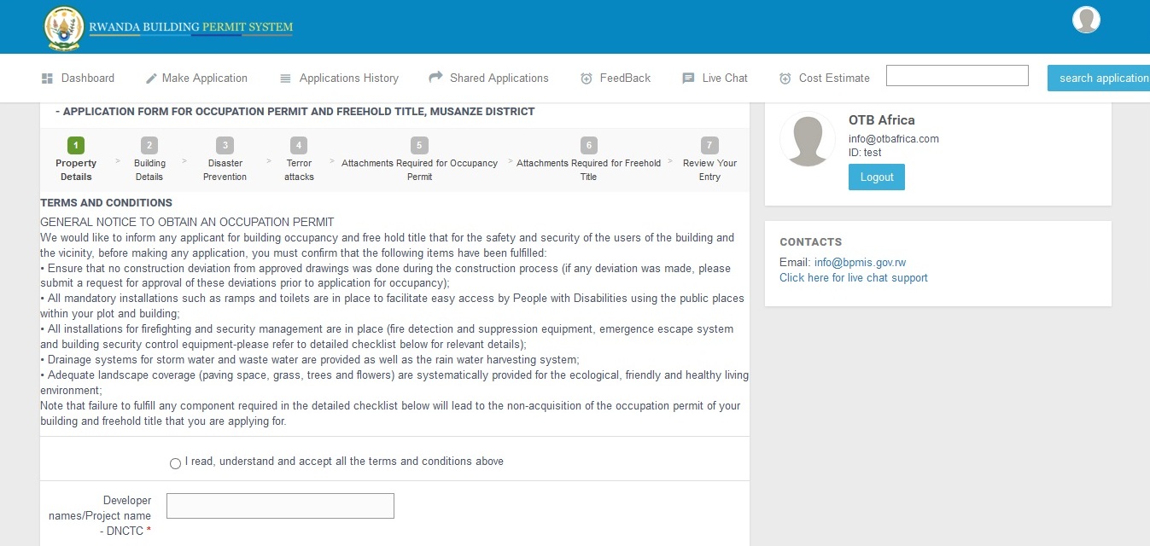Click the Dashboard grid icon

[x=47, y=78]
